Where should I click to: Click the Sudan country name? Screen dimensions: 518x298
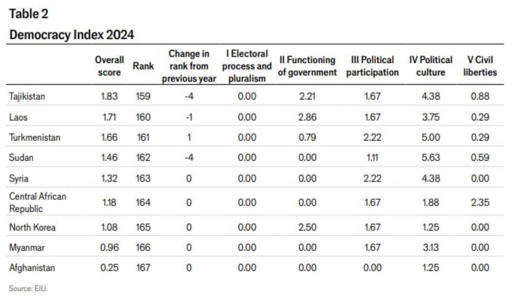tap(19, 157)
